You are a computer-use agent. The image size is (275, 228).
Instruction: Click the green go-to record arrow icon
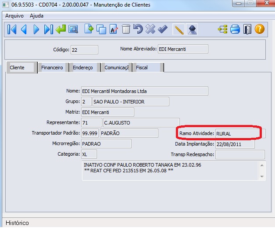[x=61, y=29]
